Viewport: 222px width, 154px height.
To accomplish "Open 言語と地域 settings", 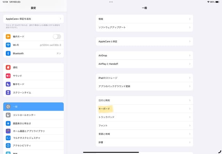I will click(144, 134).
